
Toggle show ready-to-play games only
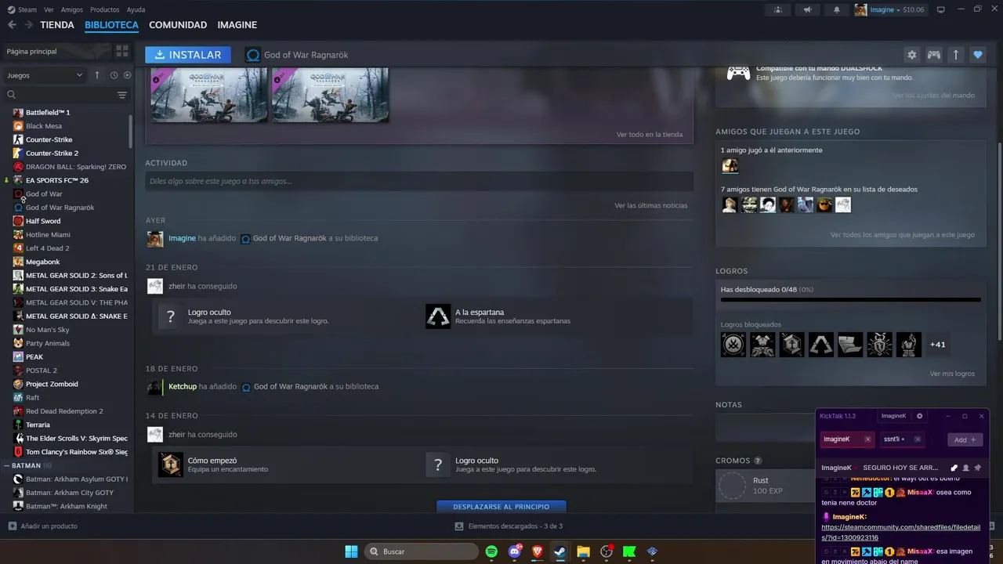127,75
